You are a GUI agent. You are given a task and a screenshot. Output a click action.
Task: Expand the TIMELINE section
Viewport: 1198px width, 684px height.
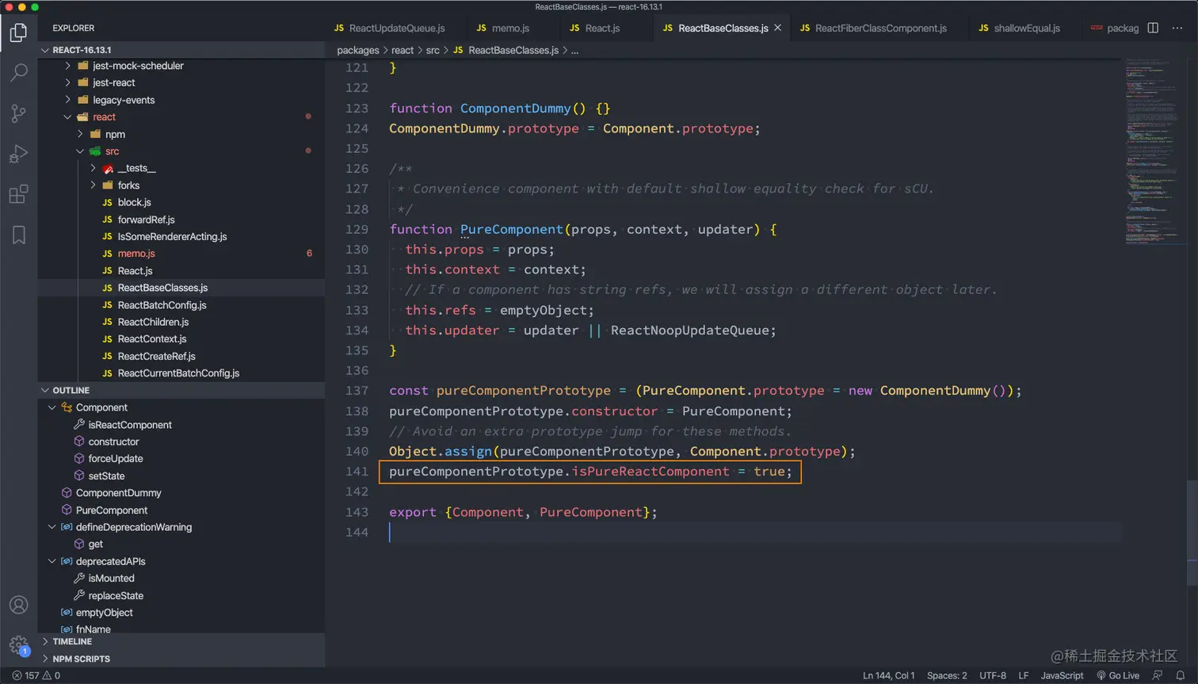[181, 641]
